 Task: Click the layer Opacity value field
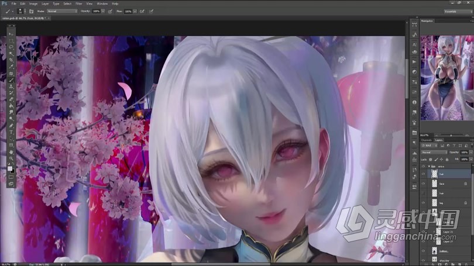464,153
